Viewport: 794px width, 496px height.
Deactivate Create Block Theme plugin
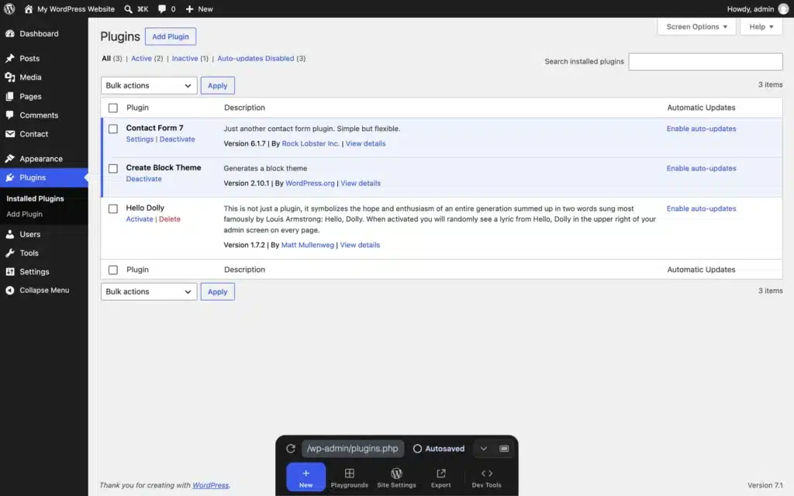click(143, 179)
